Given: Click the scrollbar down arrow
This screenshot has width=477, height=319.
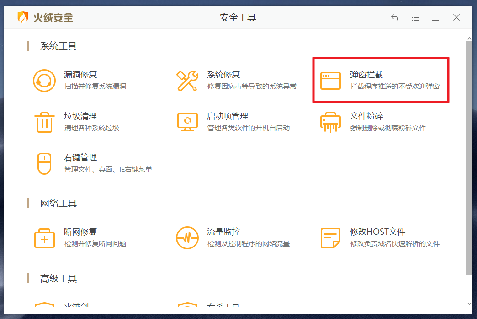Looking at the screenshot, I should (x=469, y=304).
